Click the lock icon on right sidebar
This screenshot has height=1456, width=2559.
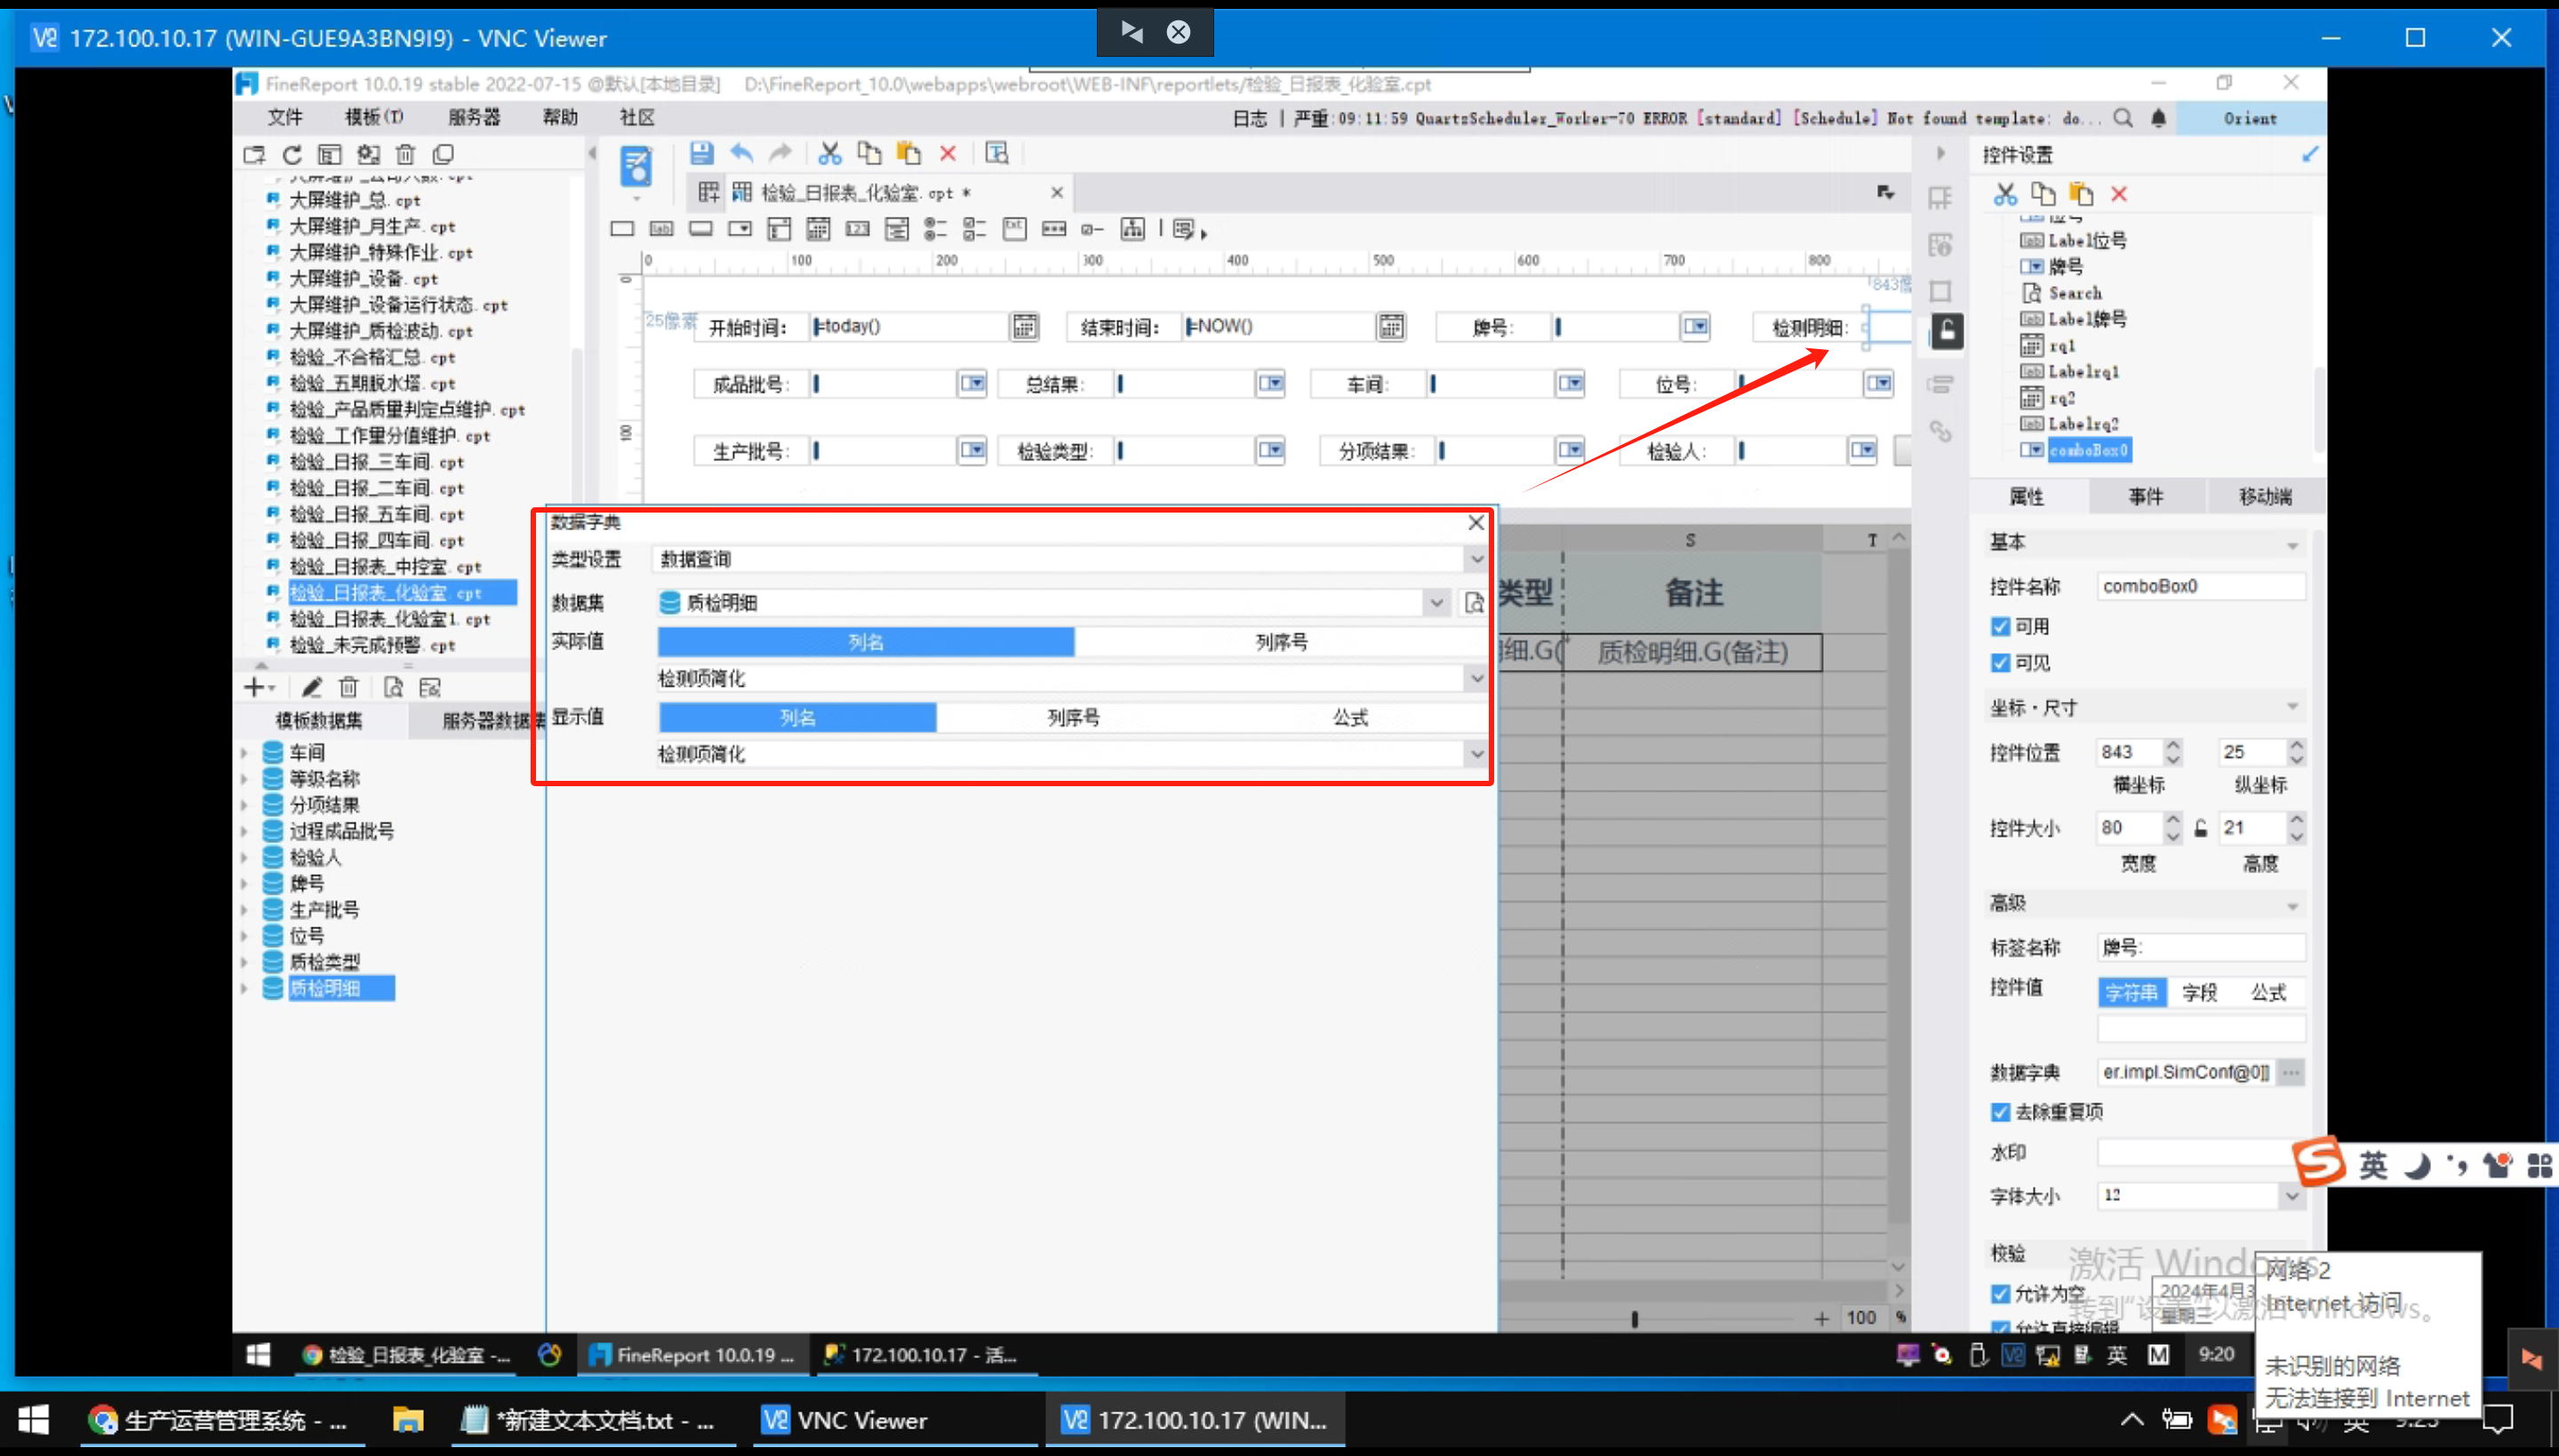point(1947,331)
